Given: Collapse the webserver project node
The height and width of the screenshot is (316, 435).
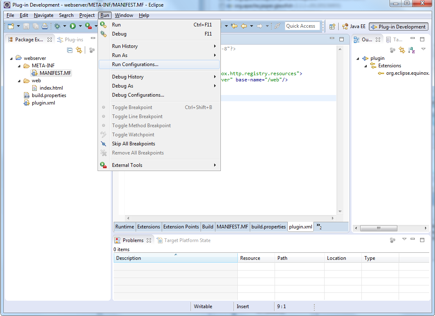Looking at the screenshot, I should pyautogui.click(x=12, y=59).
